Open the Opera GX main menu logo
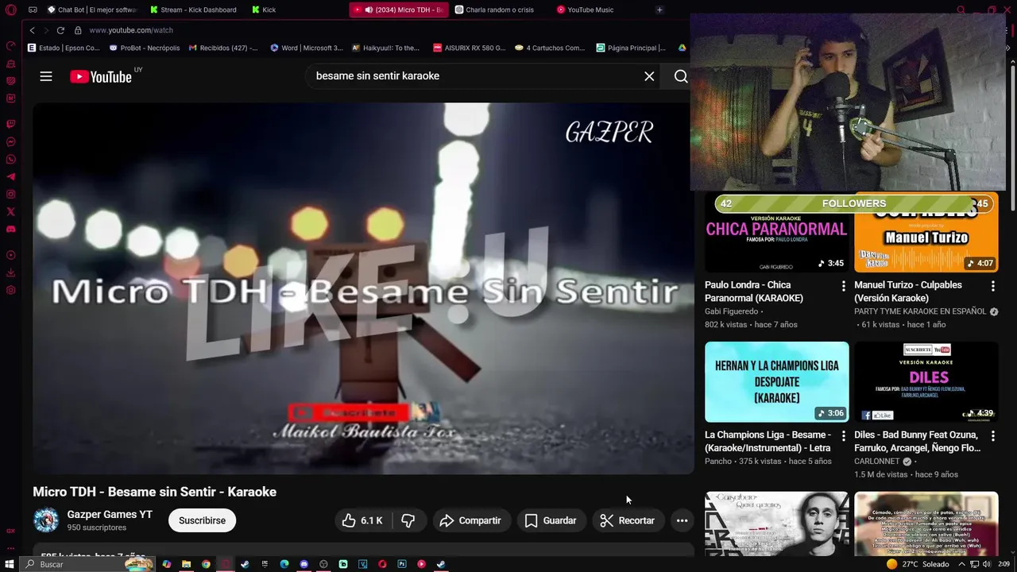This screenshot has width=1017, height=572. (10, 10)
